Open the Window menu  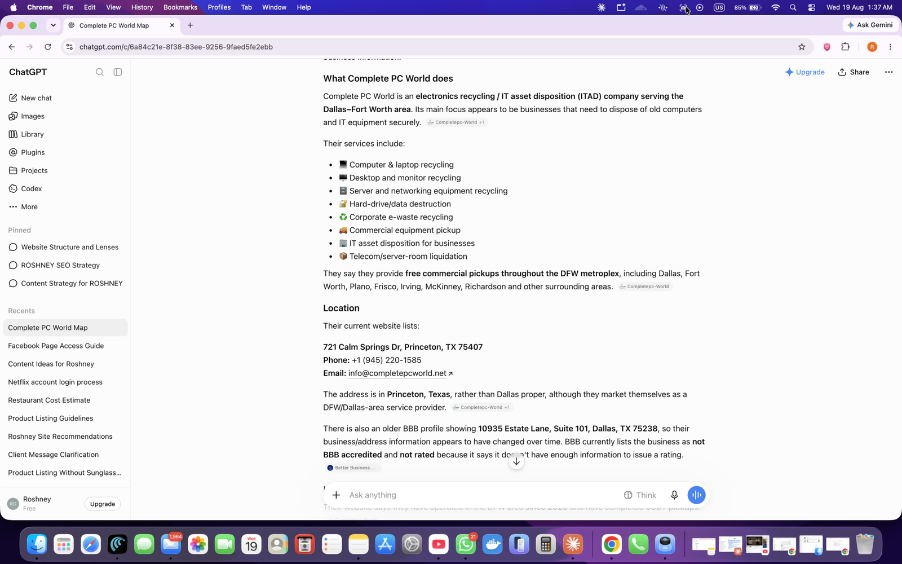click(274, 7)
